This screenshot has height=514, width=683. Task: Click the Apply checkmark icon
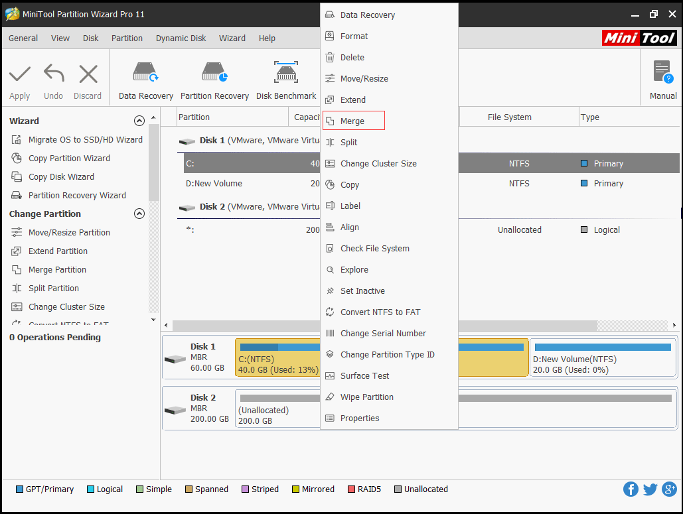pyautogui.click(x=20, y=74)
